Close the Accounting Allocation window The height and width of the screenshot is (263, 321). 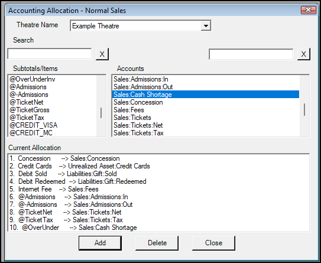click(309, 10)
